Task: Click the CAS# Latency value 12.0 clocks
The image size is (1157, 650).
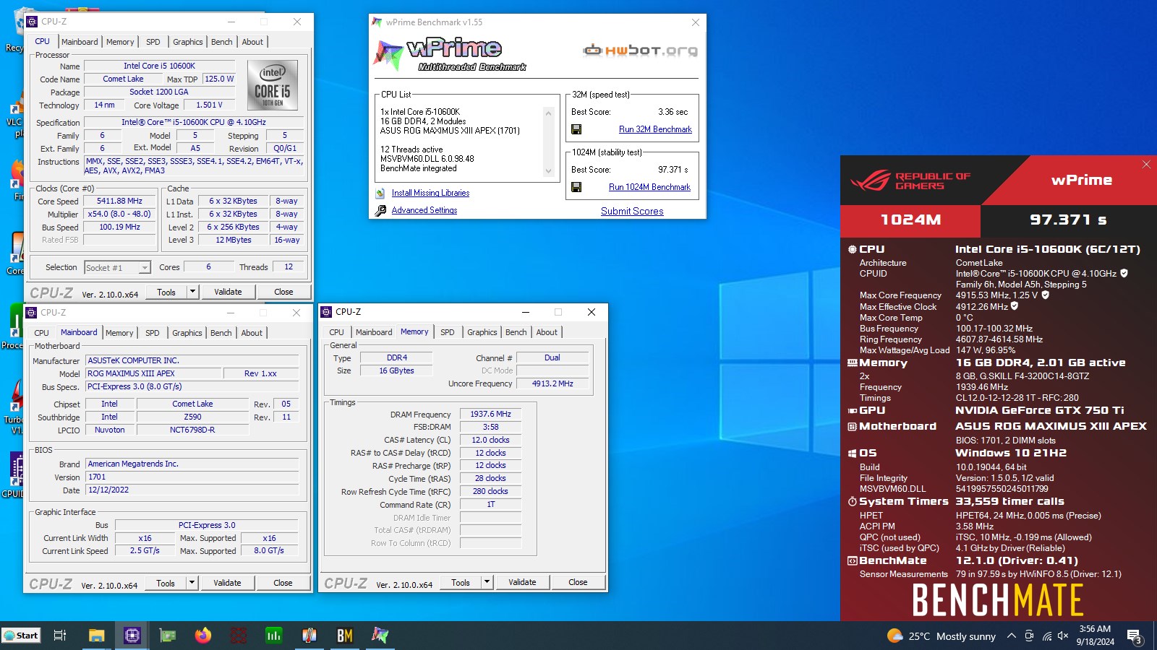Action: (x=490, y=440)
